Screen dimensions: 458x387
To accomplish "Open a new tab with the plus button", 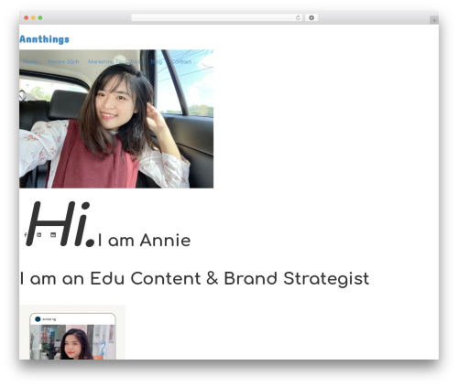I will (x=434, y=20).
